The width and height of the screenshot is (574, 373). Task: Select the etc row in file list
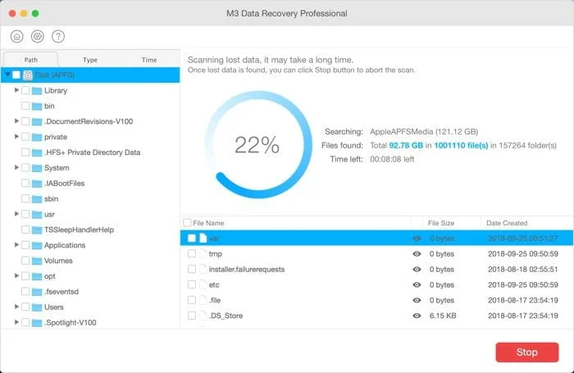coord(376,284)
